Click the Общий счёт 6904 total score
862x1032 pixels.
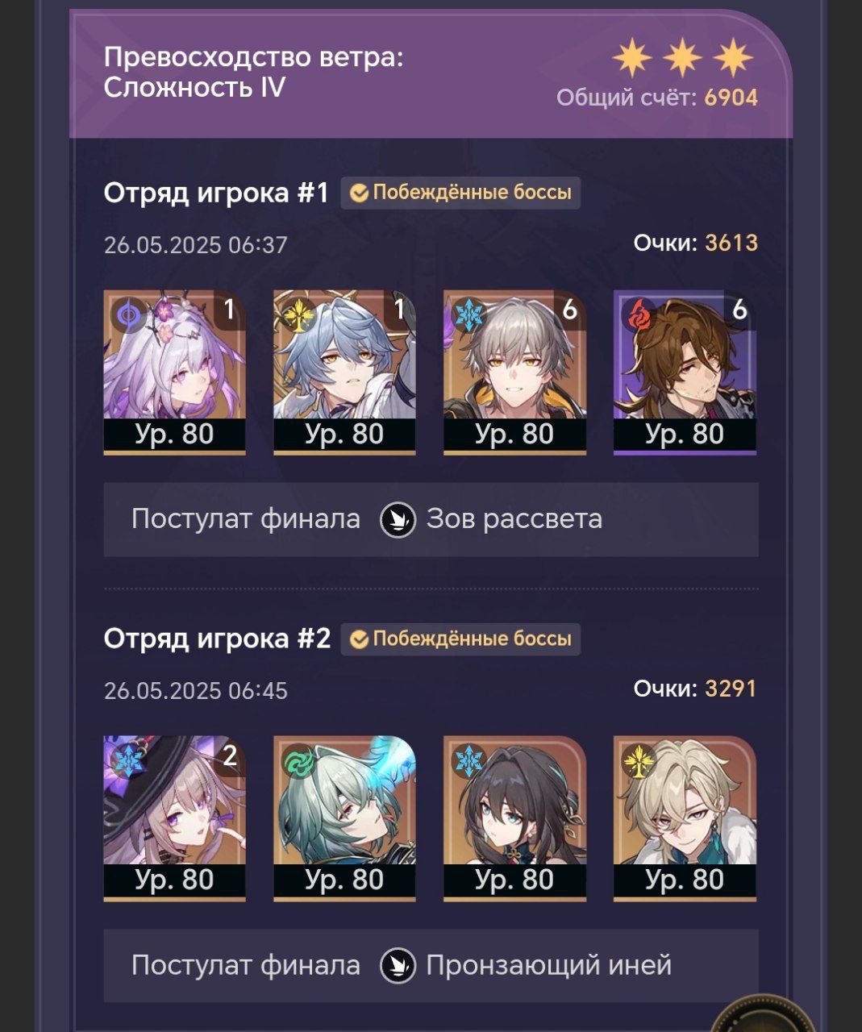coord(657,98)
